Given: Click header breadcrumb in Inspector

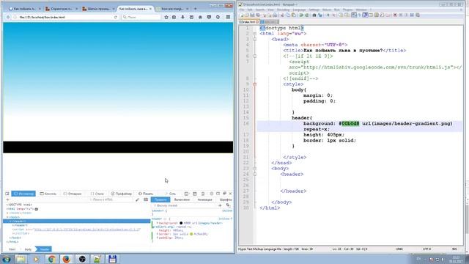Looking at the screenshot, I should 44,249.
